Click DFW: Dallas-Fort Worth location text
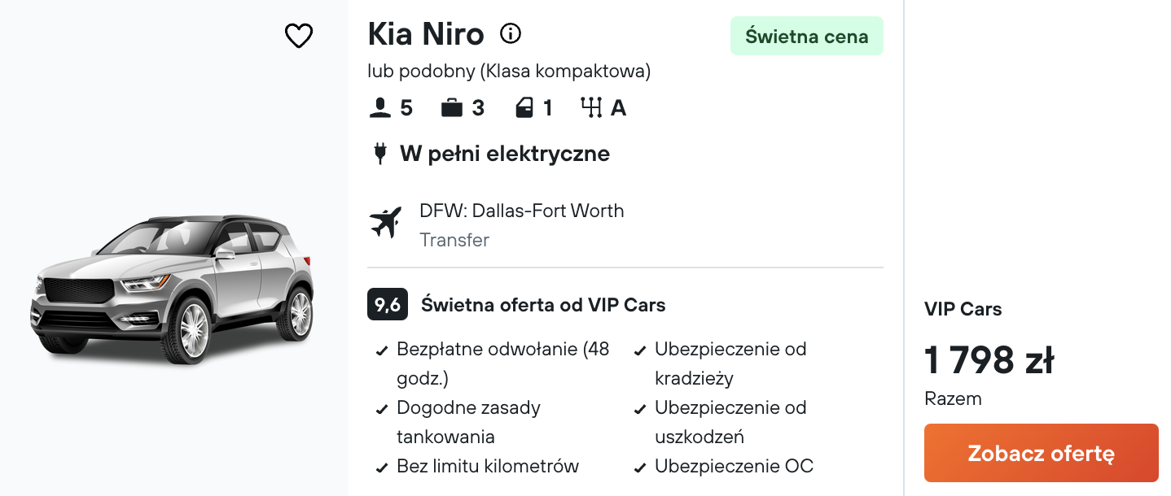 [x=522, y=211]
